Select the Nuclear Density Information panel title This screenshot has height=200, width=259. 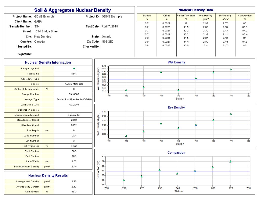click(x=48, y=62)
